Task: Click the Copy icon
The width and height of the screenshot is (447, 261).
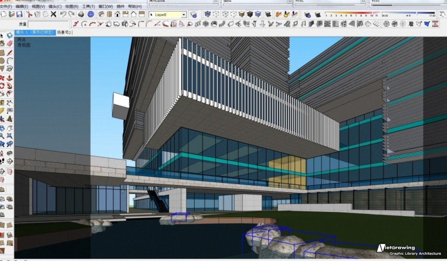Action: pyautogui.click(x=38, y=14)
